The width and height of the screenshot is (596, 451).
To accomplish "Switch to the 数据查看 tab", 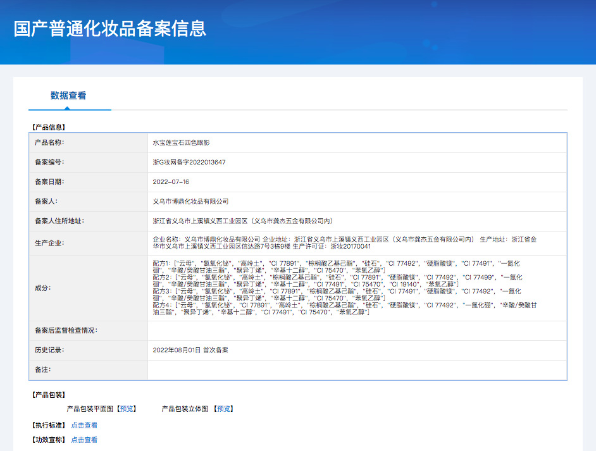I will 68,96.
